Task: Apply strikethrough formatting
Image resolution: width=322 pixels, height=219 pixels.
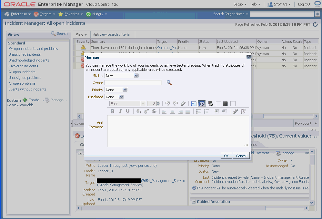Action: pos(154,111)
